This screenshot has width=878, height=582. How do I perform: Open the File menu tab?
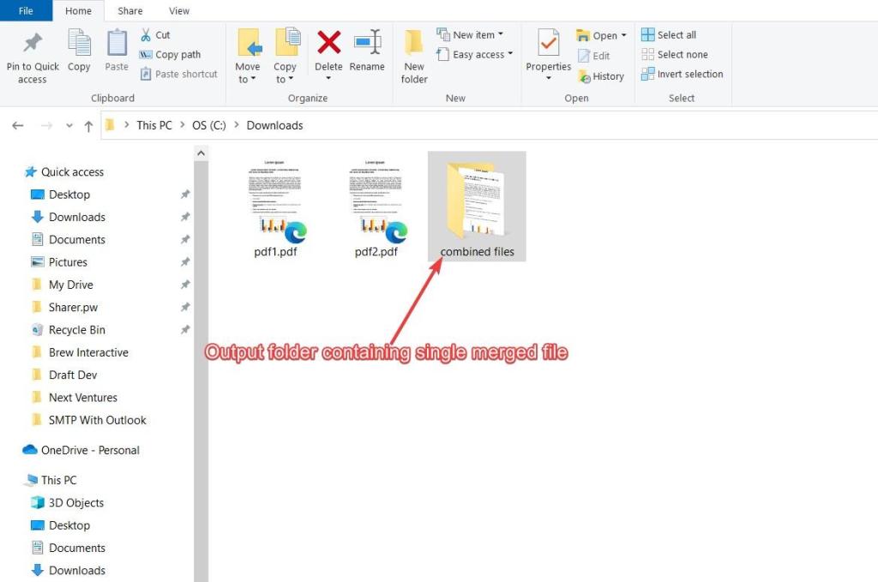(26, 10)
